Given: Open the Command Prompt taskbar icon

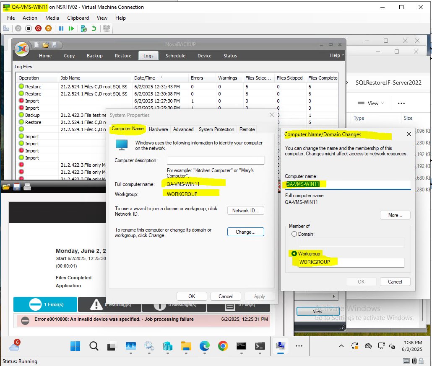Looking at the screenshot, I should tap(241, 346).
